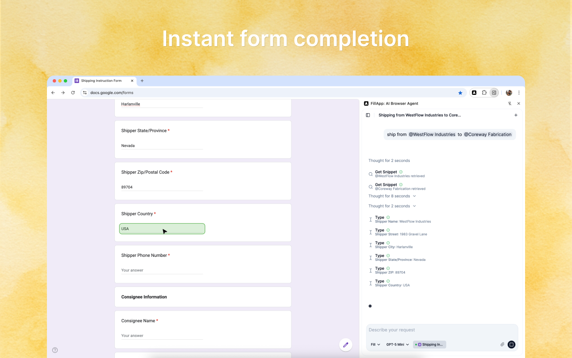Reload the Shipping Instruction Form page
This screenshot has width=572, height=358.
[73, 93]
